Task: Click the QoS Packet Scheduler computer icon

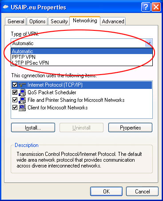Action: click(x=22, y=92)
